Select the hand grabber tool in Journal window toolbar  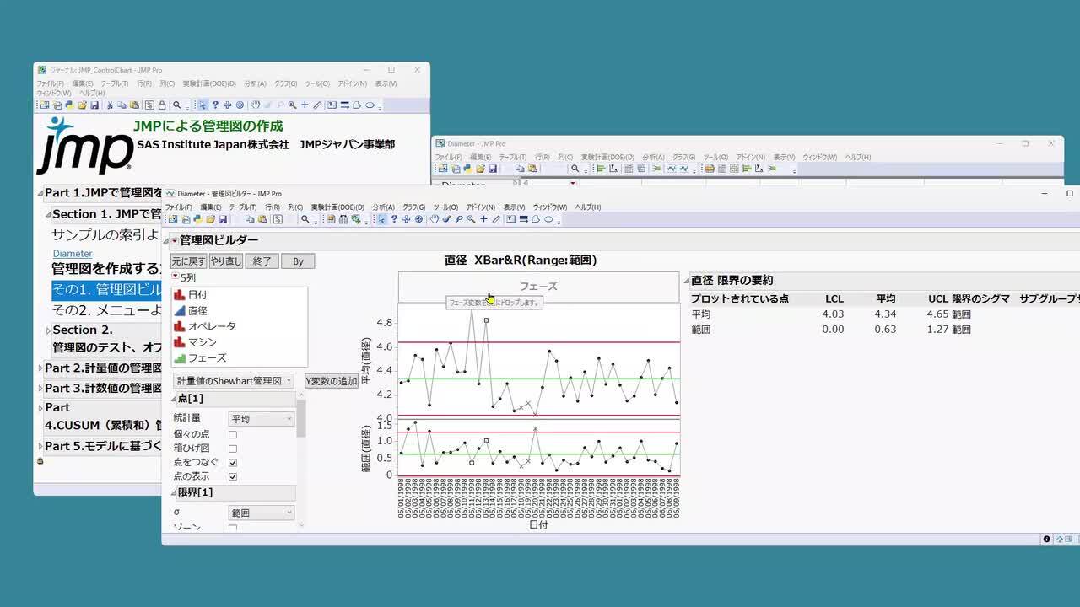pos(255,105)
